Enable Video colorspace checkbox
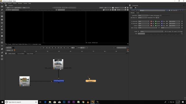The height and width of the screenshot is (104, 186). [x=149, y=16]
